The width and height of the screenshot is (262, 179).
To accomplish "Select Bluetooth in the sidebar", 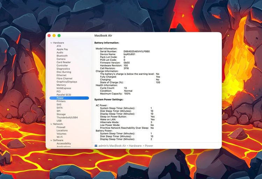I will [x=62, y=56].
